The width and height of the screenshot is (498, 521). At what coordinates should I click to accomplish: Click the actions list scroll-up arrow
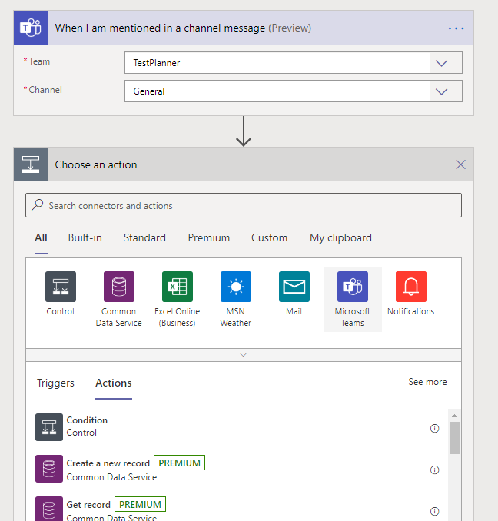coord(454,416)
